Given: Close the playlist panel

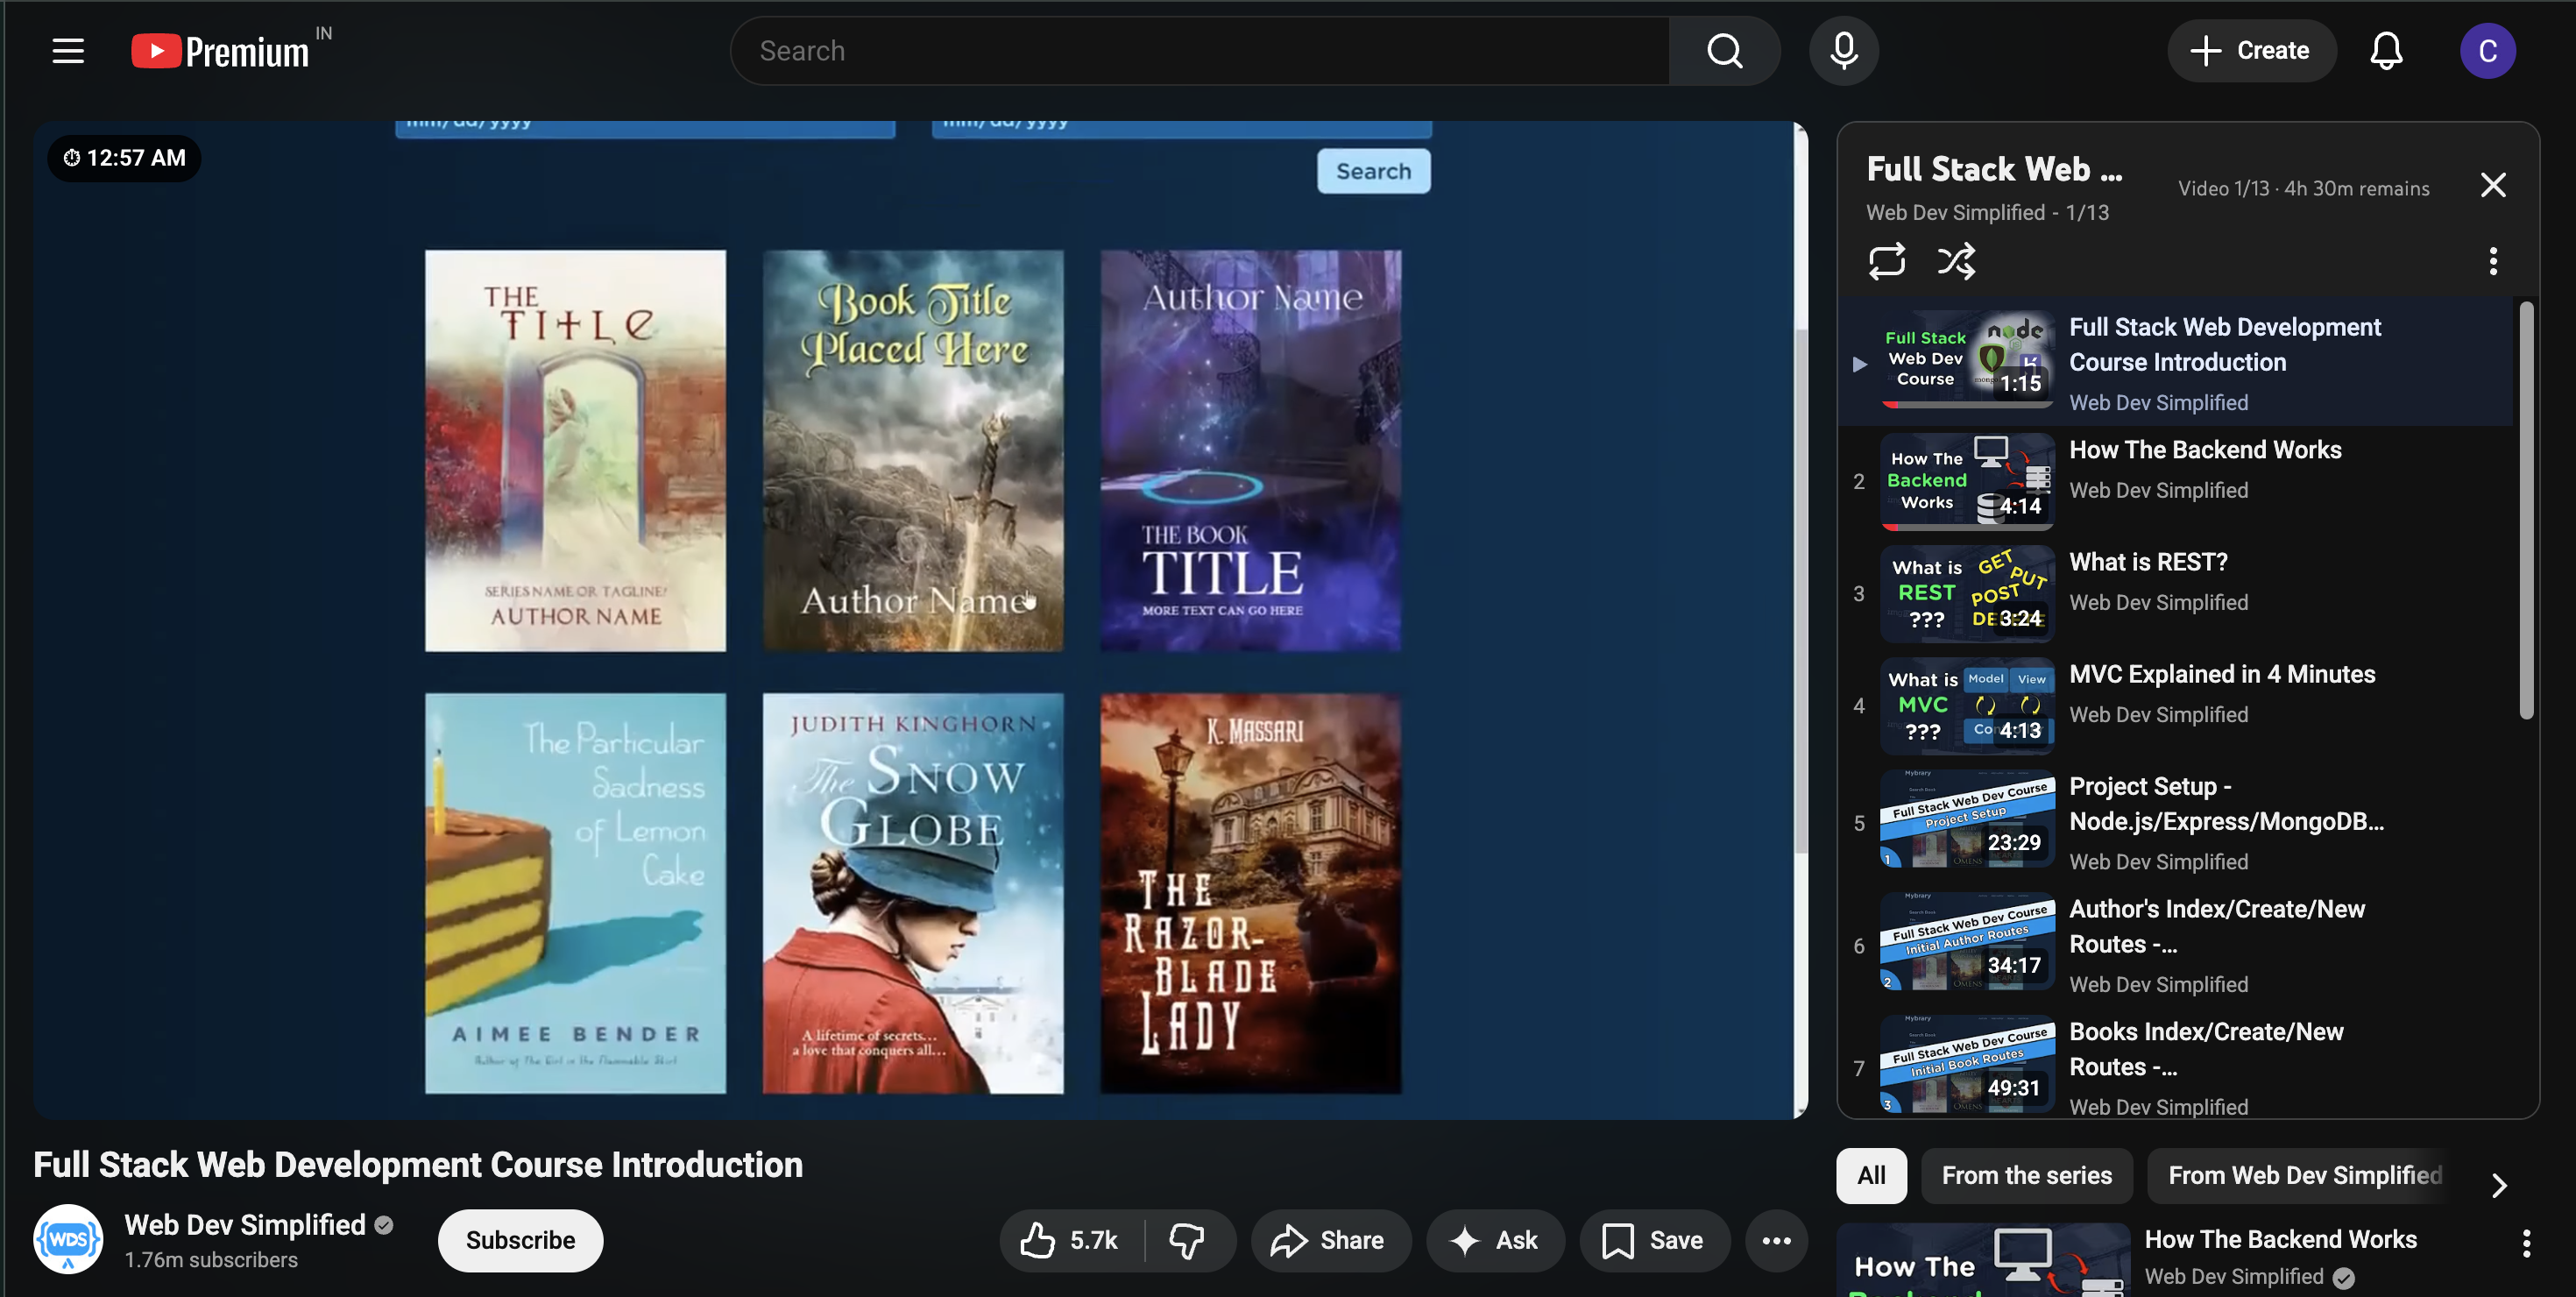Looking at the screenshot, I should point(2493,185).
